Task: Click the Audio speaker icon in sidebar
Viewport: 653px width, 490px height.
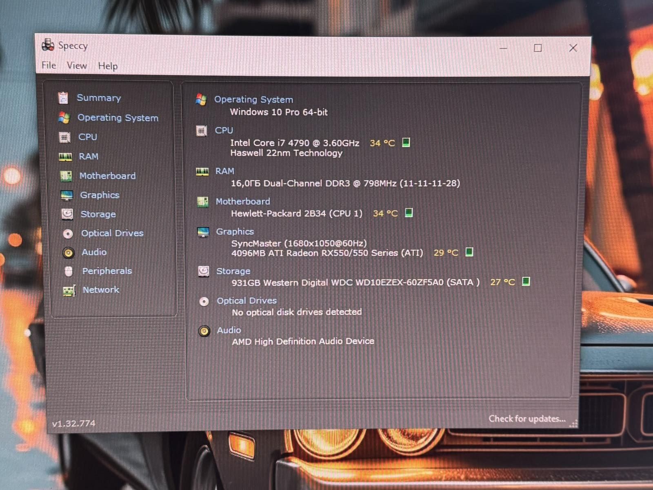Action: (x=68, y=253)
